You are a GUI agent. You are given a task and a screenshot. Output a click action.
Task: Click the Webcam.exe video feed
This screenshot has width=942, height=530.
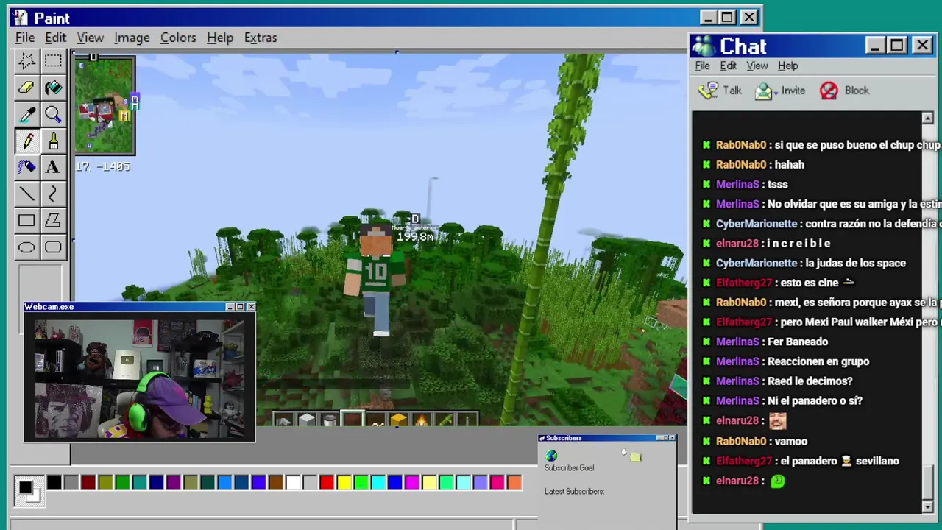140,379
